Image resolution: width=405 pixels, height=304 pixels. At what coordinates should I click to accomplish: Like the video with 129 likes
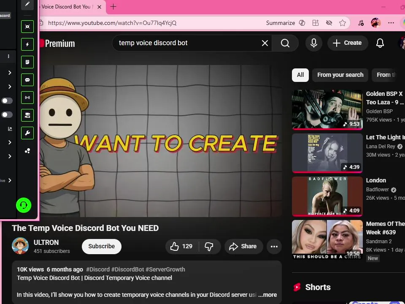point(181,246)
